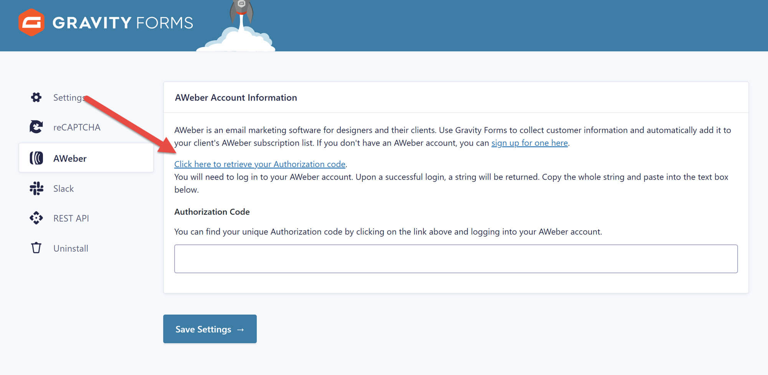
Task: Click the REST API icon
Action: 36,218
